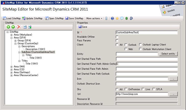Click the PayPal donate icon
186x110 pixels.
click(131, 18)
